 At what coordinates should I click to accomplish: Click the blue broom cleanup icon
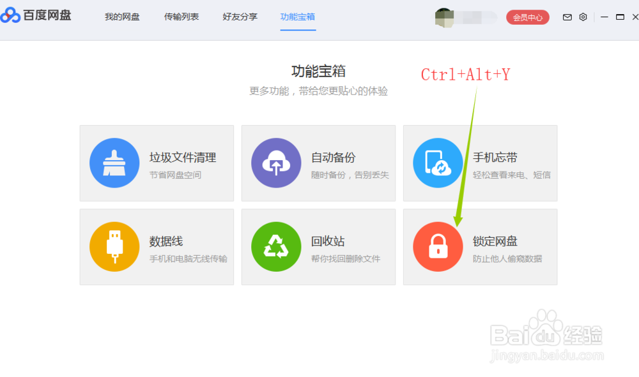click(x=114, y=163)
